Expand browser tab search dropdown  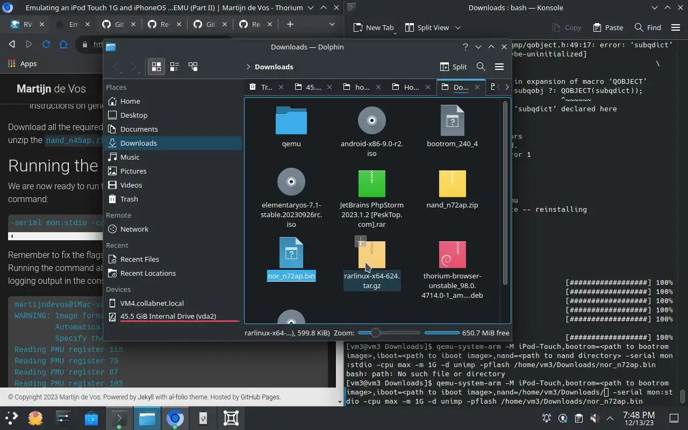[332, 24]
